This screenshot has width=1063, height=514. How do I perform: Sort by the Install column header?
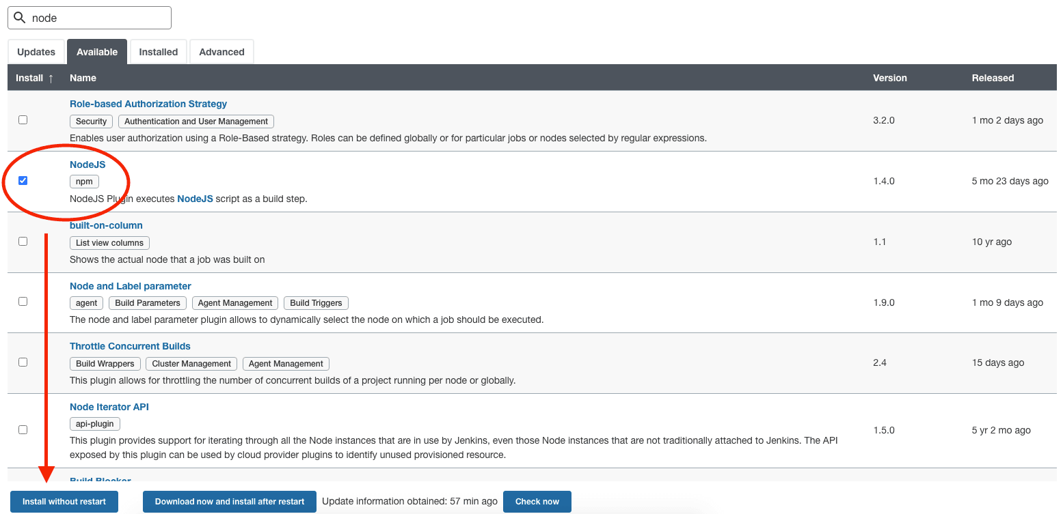tap(35, 78)
